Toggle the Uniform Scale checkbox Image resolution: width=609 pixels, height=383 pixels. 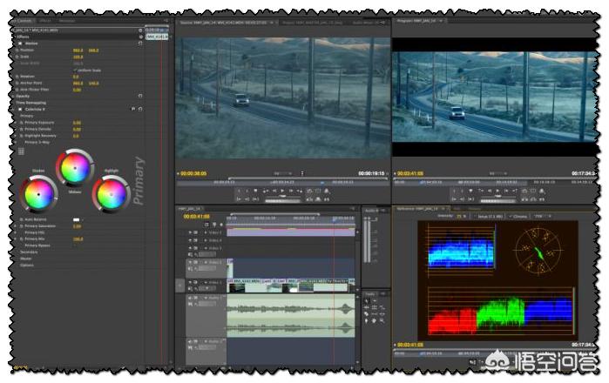76,70
